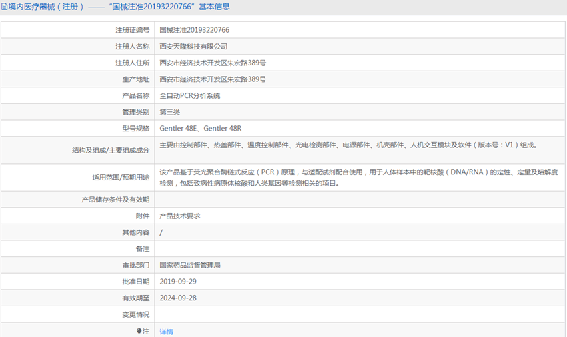Click the 型号规格 label
567x337 pixels.
click(x=135, y=129)
